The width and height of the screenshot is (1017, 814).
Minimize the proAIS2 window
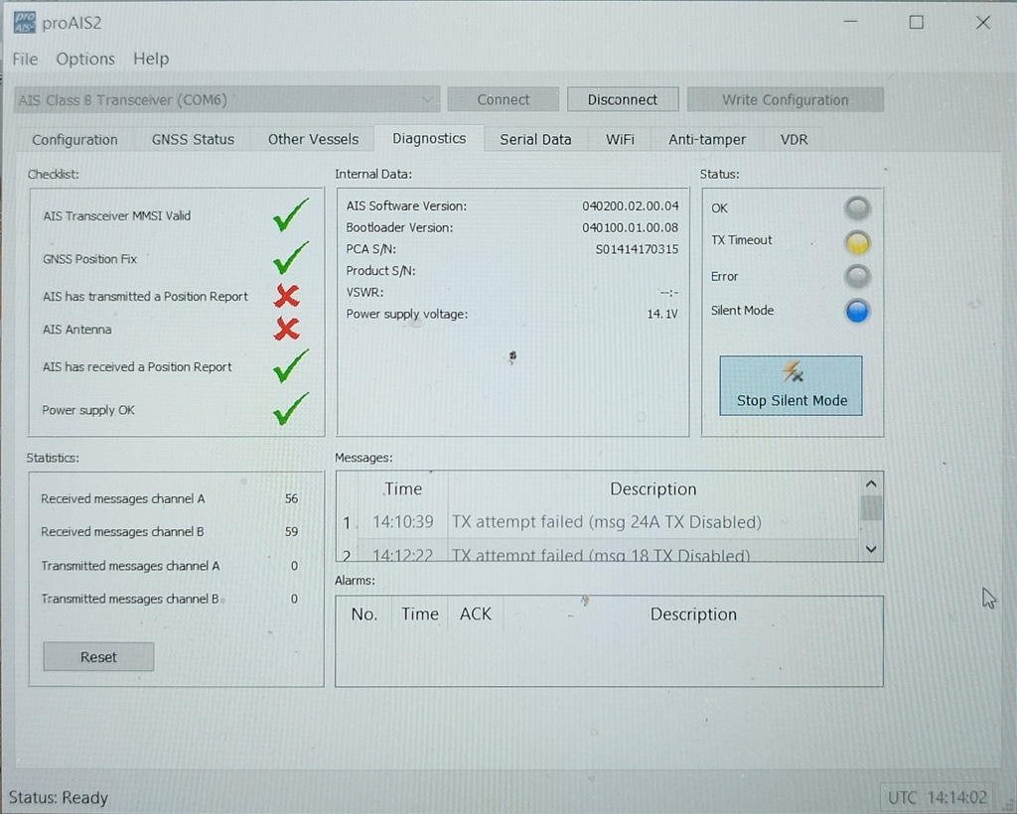pyautogui.click(x=851, y=22)
